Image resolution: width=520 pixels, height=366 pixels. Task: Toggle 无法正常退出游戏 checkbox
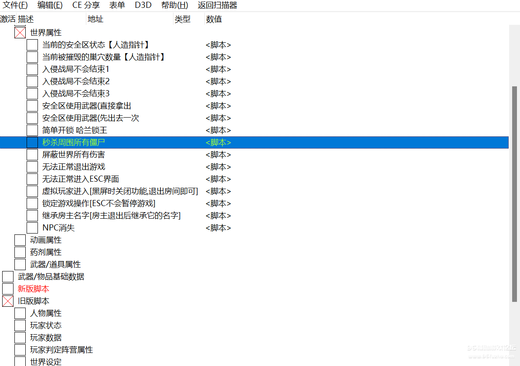(x=32, y=167)
